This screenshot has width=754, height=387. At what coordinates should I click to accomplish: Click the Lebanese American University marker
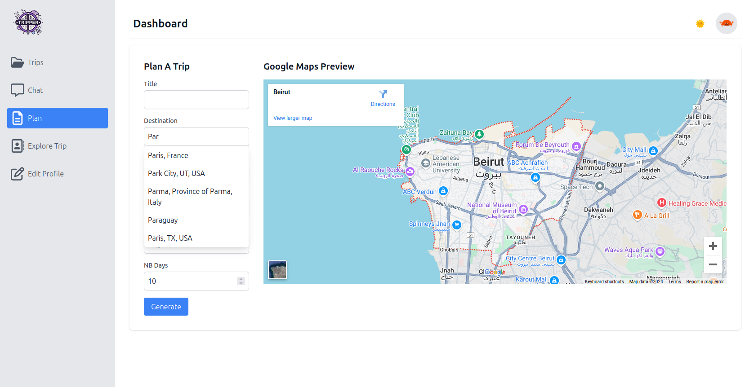(x=426, y=163)
